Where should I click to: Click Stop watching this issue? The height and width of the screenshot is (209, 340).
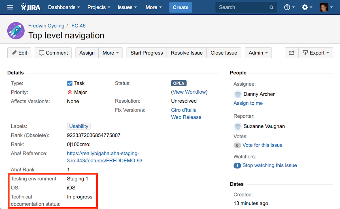[x=270, y=165]
